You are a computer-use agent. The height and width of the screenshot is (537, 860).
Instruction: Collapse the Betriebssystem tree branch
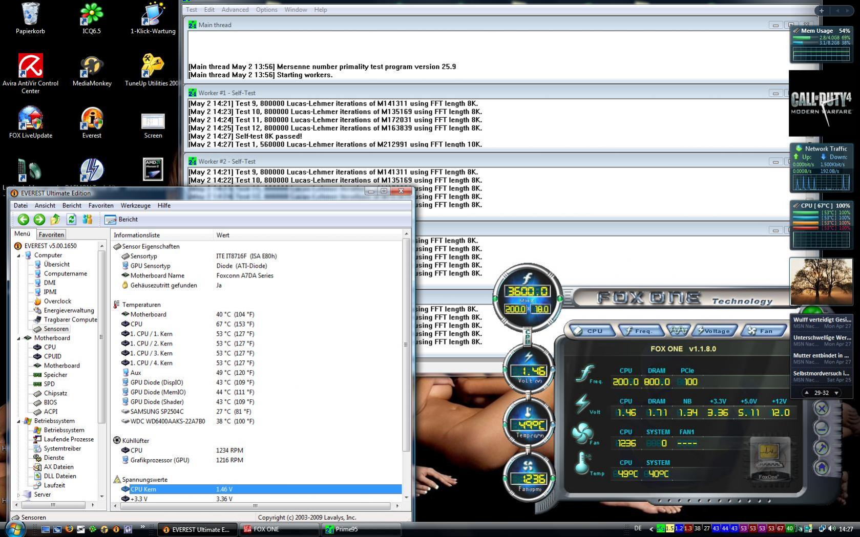point(19,421)
